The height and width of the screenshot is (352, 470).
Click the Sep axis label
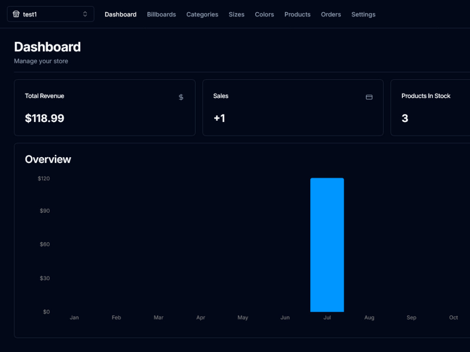412,318
